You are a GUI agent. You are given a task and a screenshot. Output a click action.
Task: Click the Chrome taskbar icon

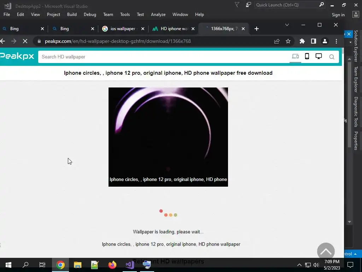[60, 265]
